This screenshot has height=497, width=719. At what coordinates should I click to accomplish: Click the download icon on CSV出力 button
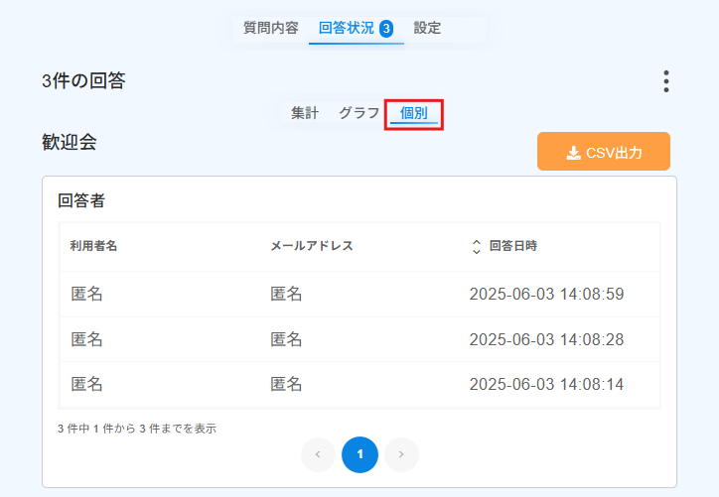[573, 153]
